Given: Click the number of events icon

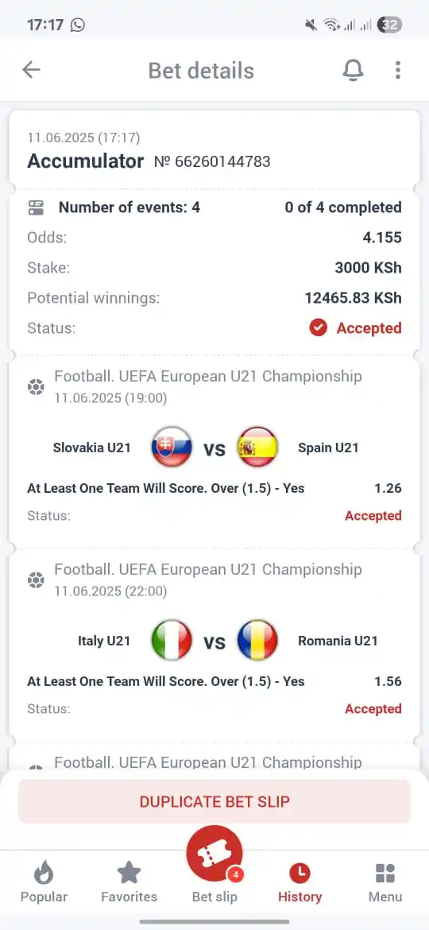Looking at the screenshot, I should pyautogui.click(x=36, y=207).
